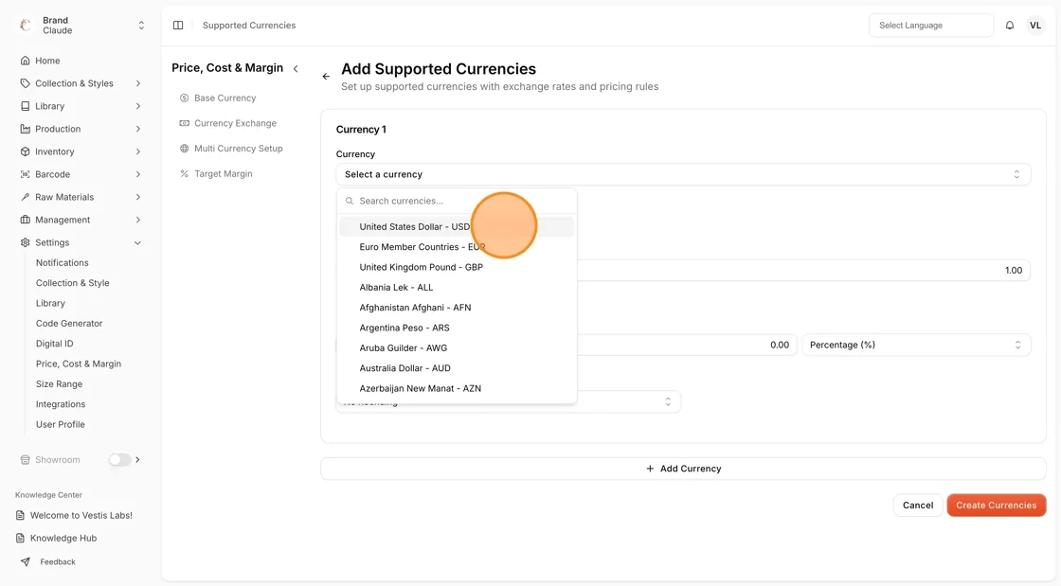The width and height of the screenshot is (1061, 586).
Task: Select Aruba Guilder - AWG
Action: [x=457, y=348]
